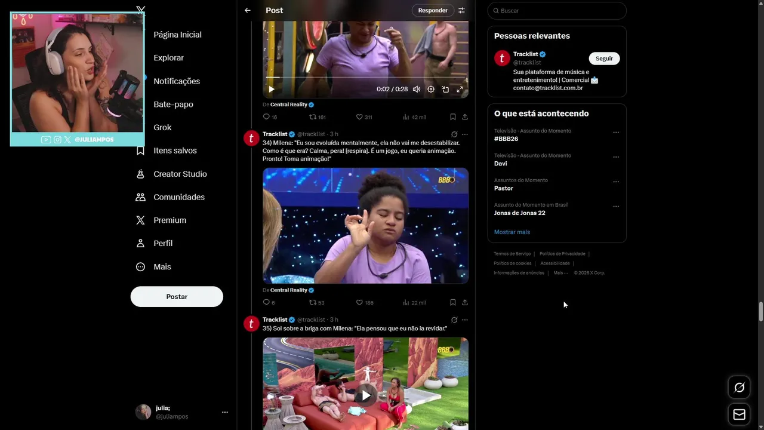The width and height of the screenshot is (764, 430).
Task: View stats of post with 42 mil views
Action: 414,117
